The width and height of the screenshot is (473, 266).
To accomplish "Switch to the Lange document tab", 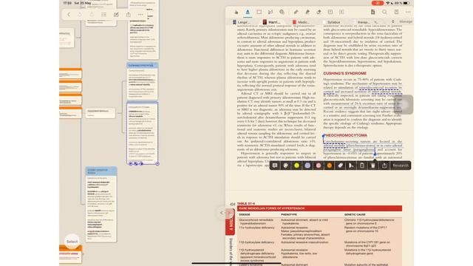I will (242, 22).
